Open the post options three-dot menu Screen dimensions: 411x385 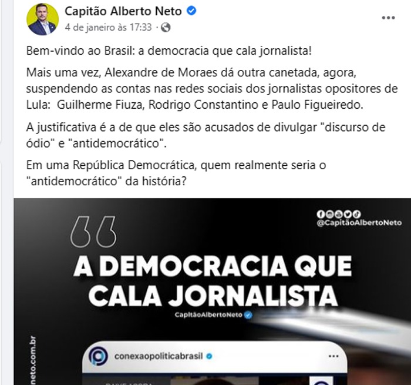tap(388, 18)
